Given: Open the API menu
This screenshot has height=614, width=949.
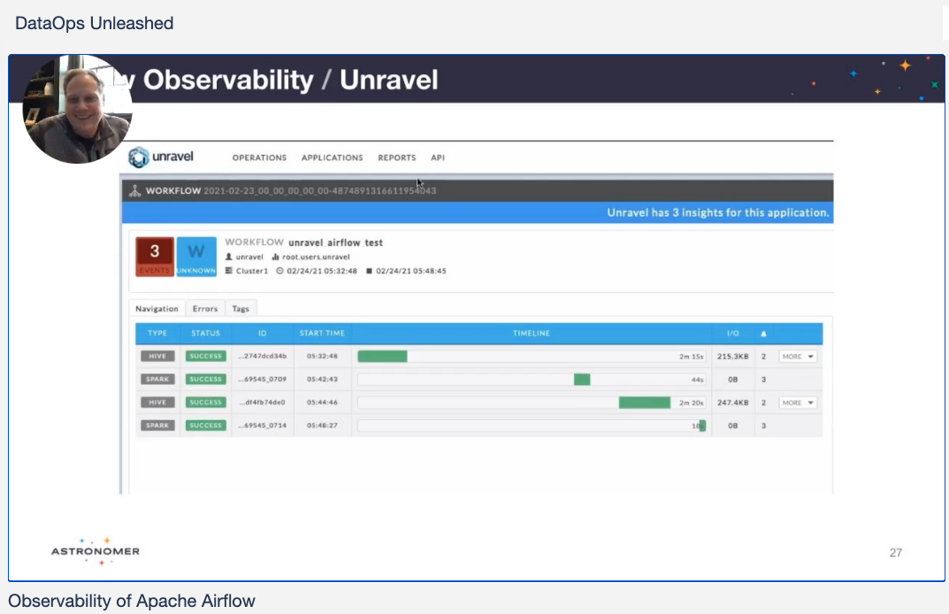Looking at the screenshot, I should pos(438,157).
